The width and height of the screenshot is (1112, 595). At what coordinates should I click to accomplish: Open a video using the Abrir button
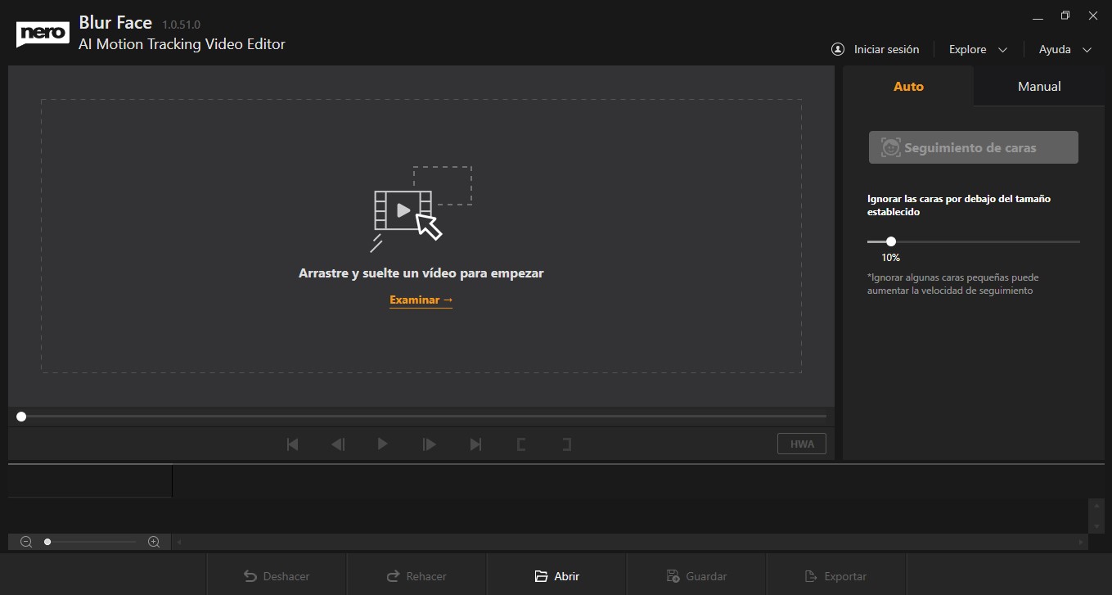click(x=556, y=575)
